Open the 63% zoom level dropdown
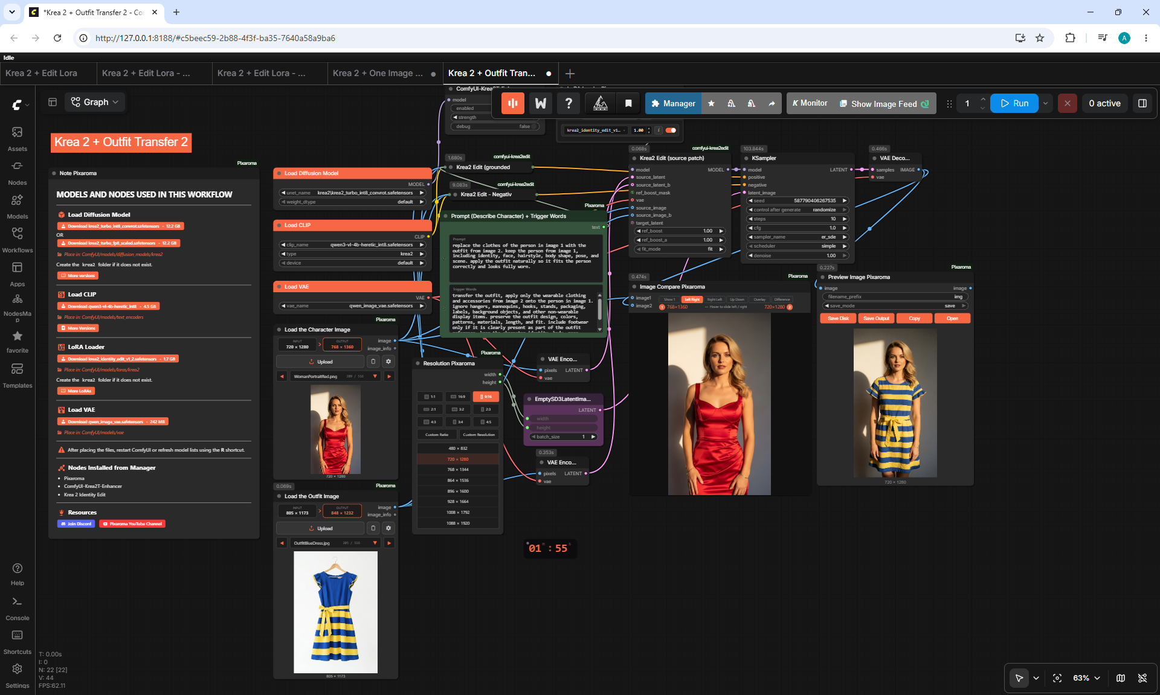This screenshot has height=695, width=1160. (1086, 678)
